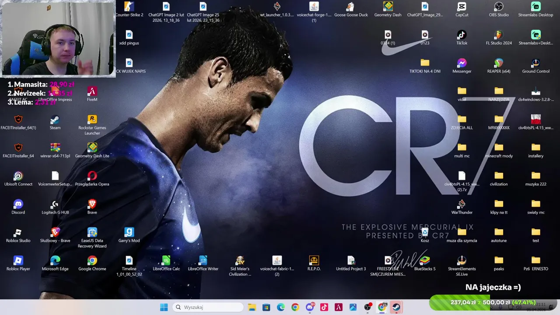
Task: Select the FACEITInstaller_64(1) file
Action: pyautogui.click(x=18, y=122)
